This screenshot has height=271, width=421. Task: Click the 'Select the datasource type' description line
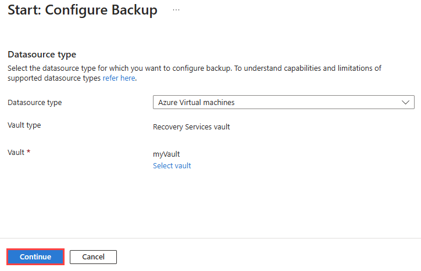(x=116, y=68)
